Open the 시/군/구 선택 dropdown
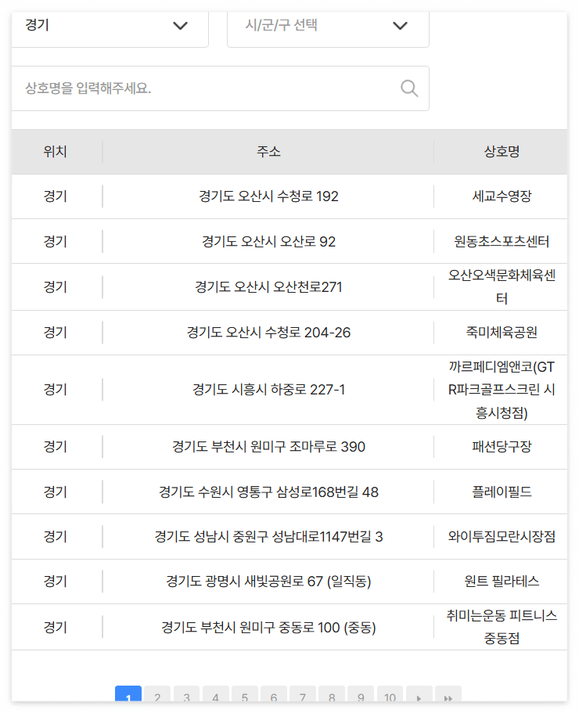 click(328, 26)
